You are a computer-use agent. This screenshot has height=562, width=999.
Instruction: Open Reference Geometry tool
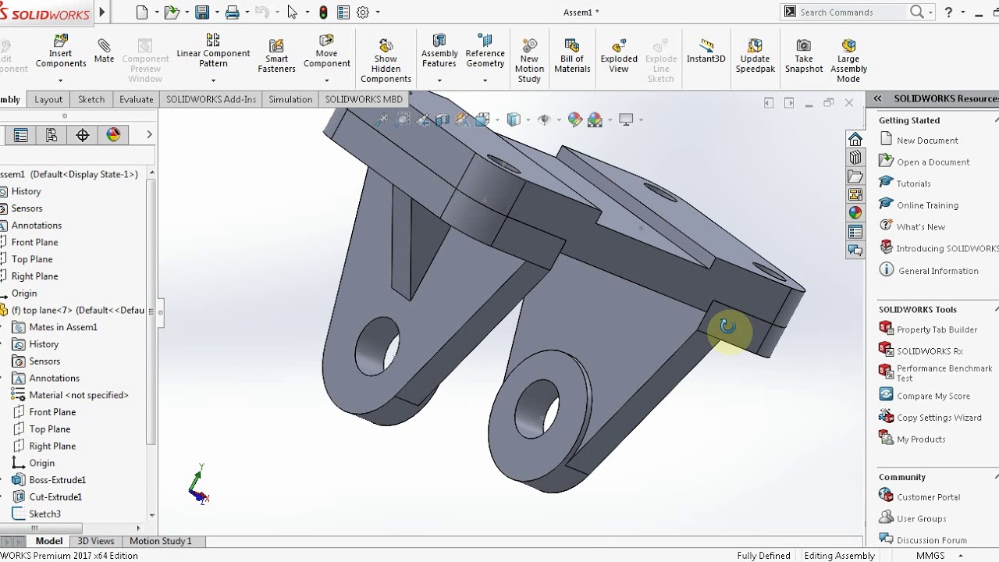tap(485, 51)
